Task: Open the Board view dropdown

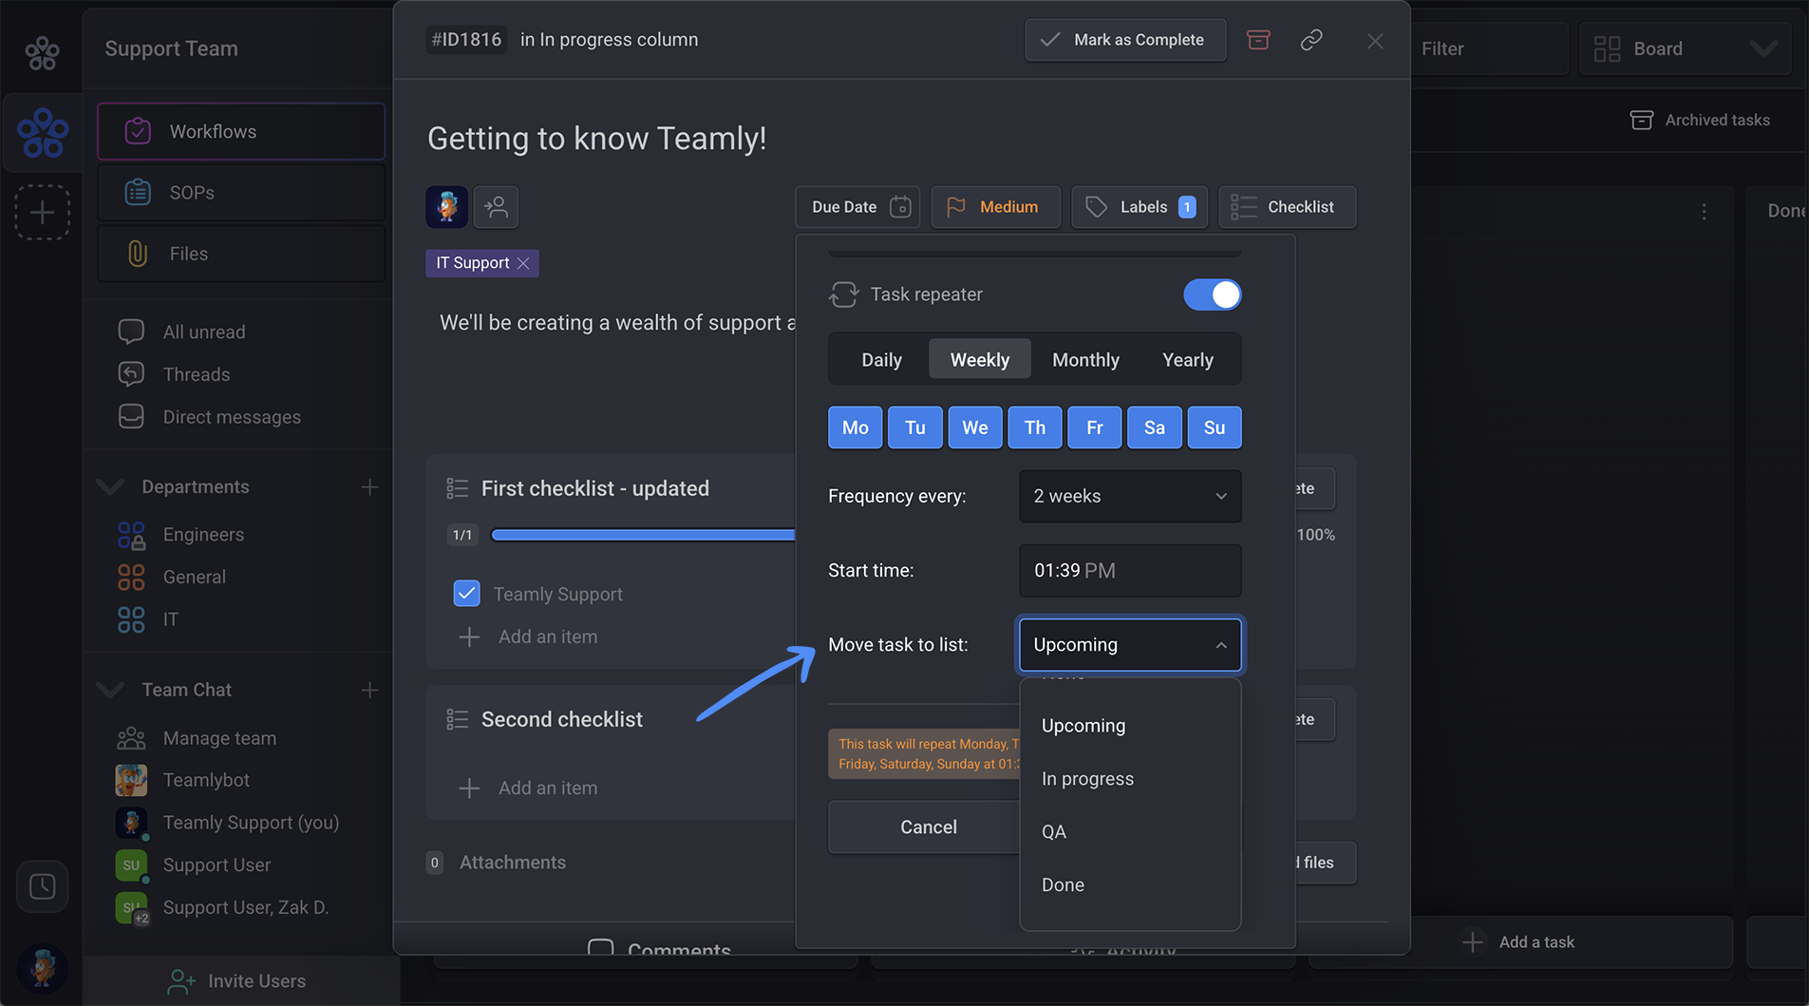Action: (1685, 48)
